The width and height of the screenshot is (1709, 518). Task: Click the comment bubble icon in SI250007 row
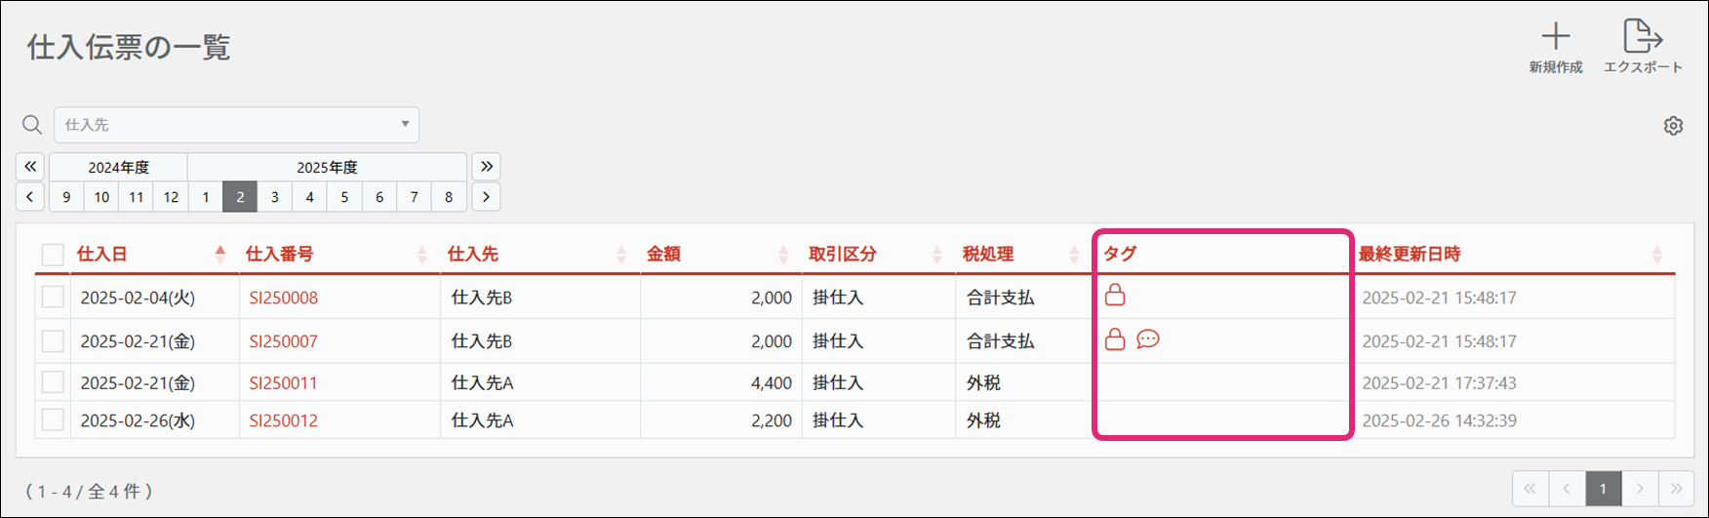pos(1148,339)
